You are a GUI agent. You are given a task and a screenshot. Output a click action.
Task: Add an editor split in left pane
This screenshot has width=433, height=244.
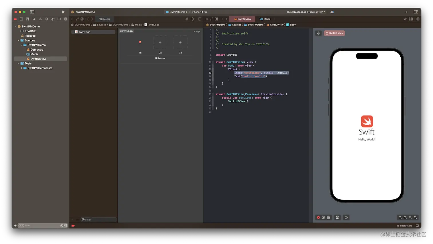pos(200,19)
